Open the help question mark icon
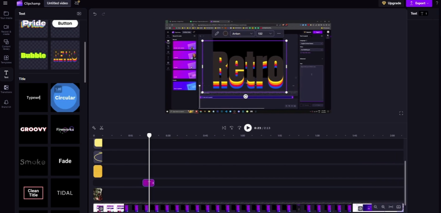 coord(437,3)
